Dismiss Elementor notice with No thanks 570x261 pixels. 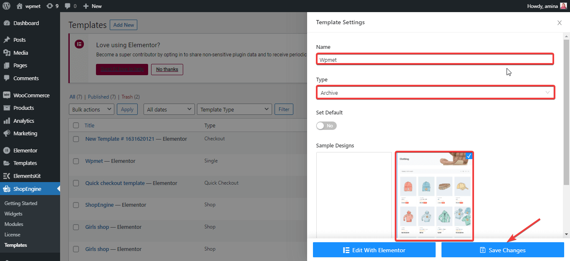tap(167, 69)
